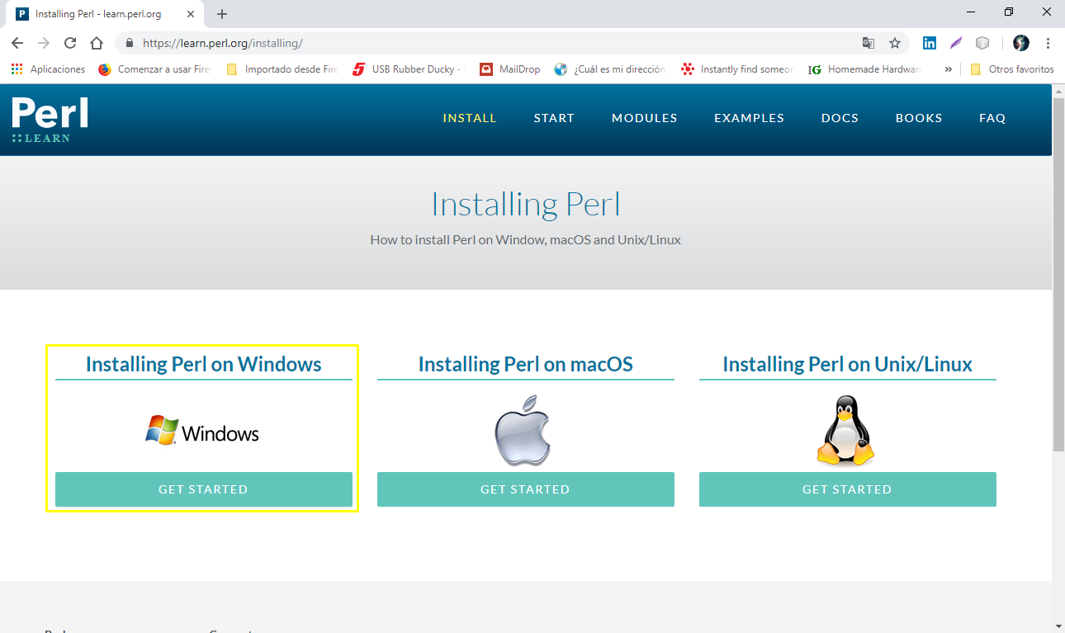Open MailDrop bookmark
Viewport: 1065px width, 633px height.
point(510,69)
